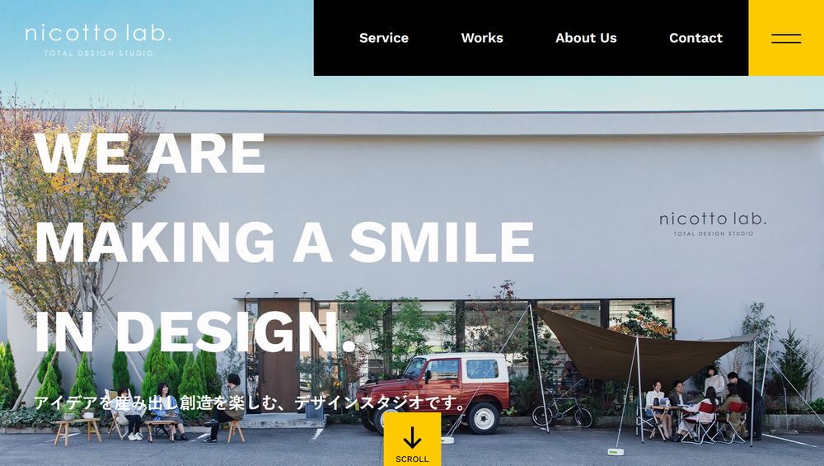Click the nicotto lab. sign on building wall
The width and height of the screenshot is (824, 466).
(713, 224)
